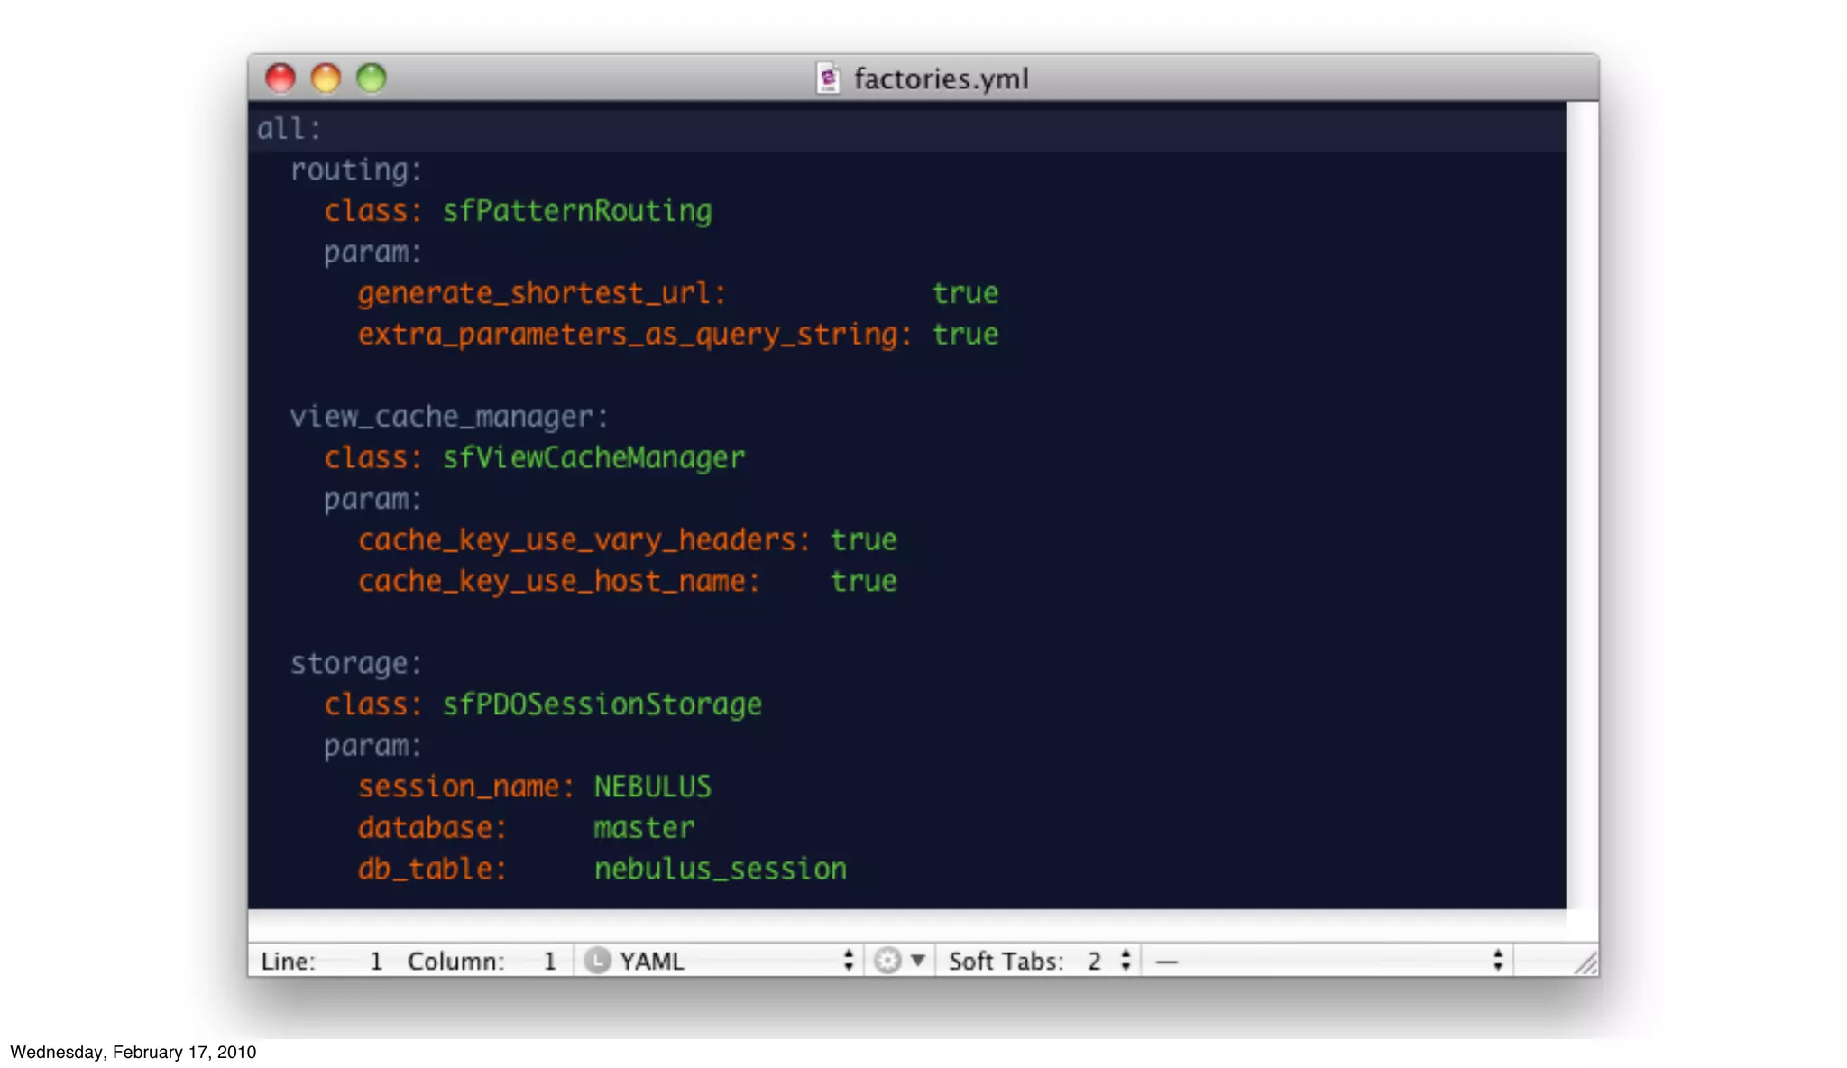Click the YAML language L icon

[x=597, y=961]
